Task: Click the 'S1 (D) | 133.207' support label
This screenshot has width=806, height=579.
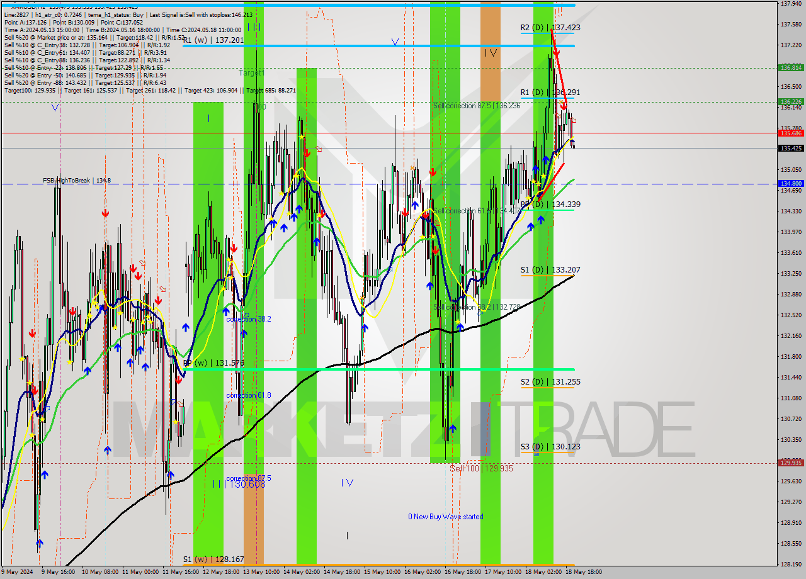Action: point(550,270)
